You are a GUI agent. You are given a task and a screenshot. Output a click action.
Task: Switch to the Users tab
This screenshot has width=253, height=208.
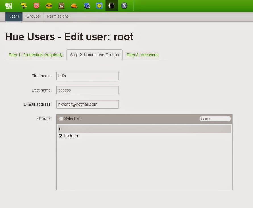click(14, 16)
